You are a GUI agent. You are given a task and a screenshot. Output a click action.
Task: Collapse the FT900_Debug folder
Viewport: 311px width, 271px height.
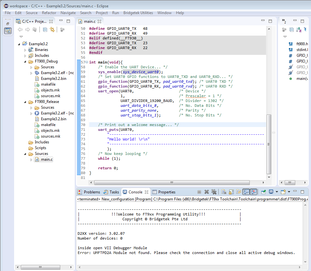25,62
